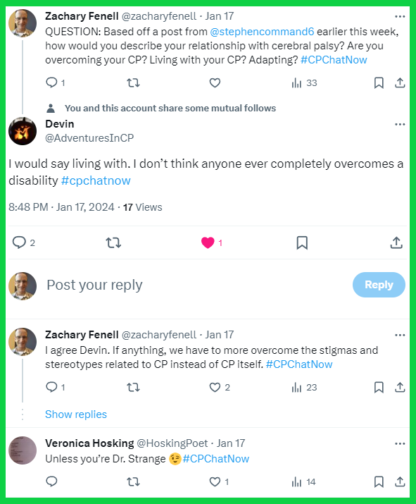This screenshot has width=416, height=504.
Task: Retweet Devin's living with CP post
Action: tap(113, 242)
